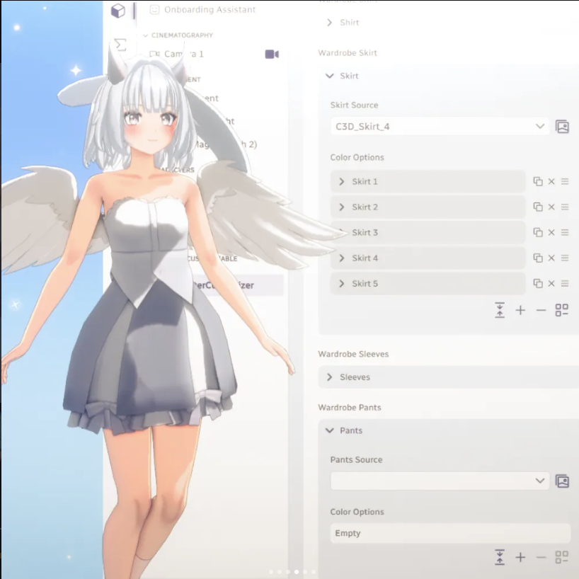Open the sigma blueprint icon in sidebar
Screen dimensions: 579x579
coord(120,45)
